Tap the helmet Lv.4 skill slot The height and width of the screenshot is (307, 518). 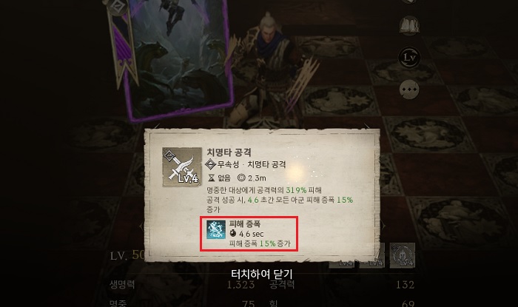click(403, 255)
